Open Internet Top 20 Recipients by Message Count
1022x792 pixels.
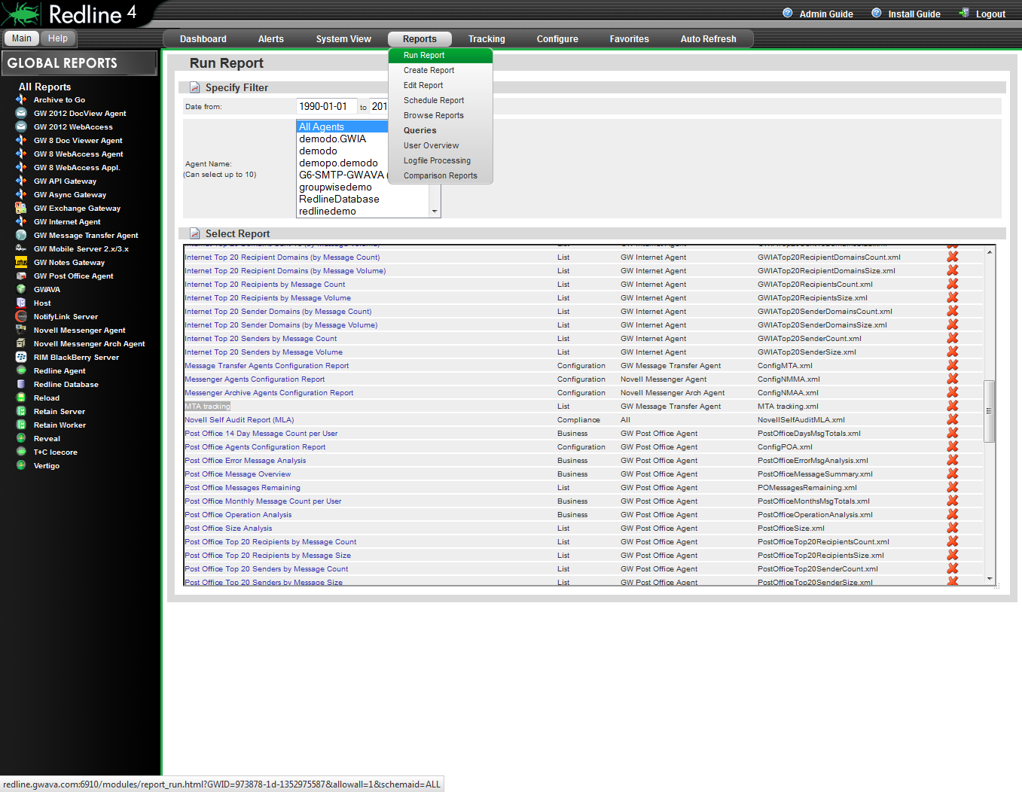(x=265, y=285)
